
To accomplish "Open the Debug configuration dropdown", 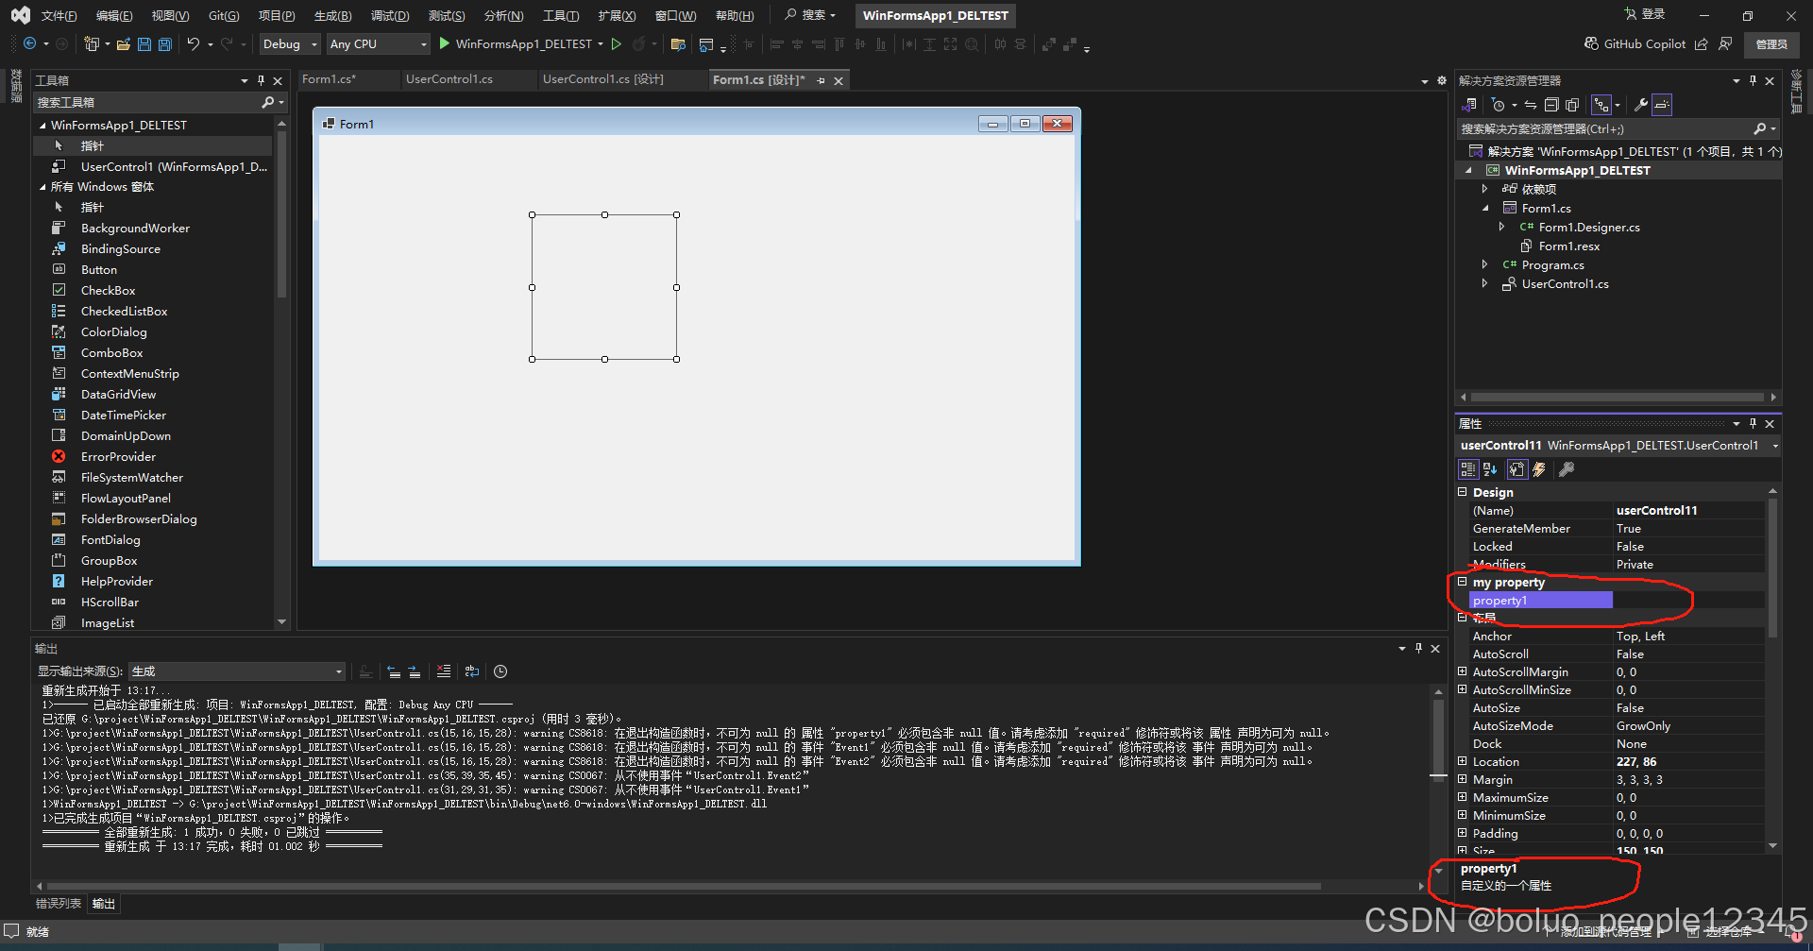I will click(290, 44).
